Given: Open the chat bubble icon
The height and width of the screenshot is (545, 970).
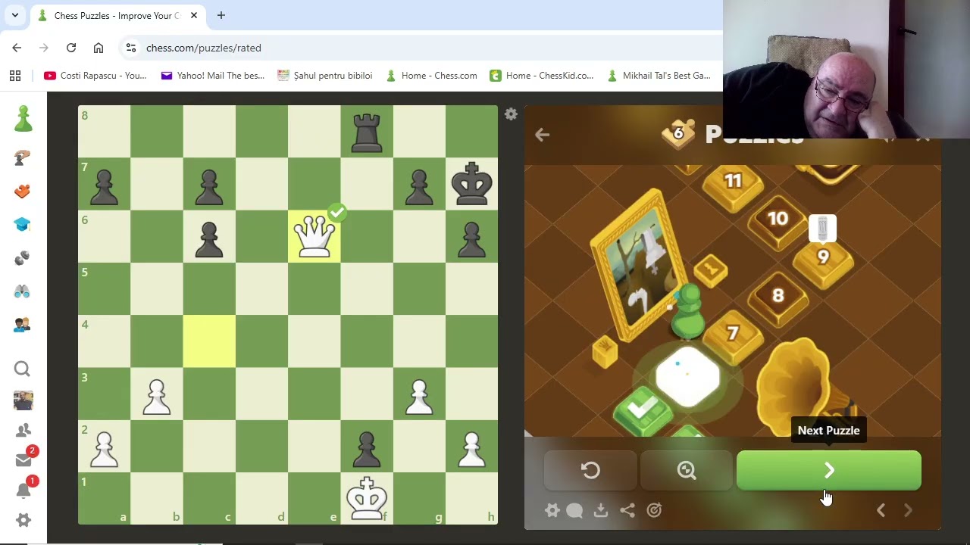Looking at the screenshot, I should (574, 510).
